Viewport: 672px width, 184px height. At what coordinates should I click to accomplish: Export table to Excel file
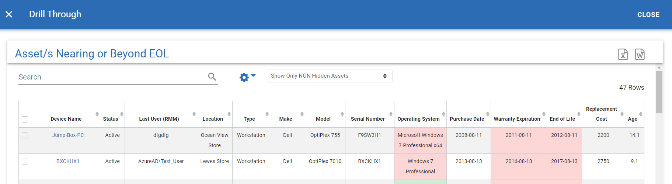pos(623,54)
